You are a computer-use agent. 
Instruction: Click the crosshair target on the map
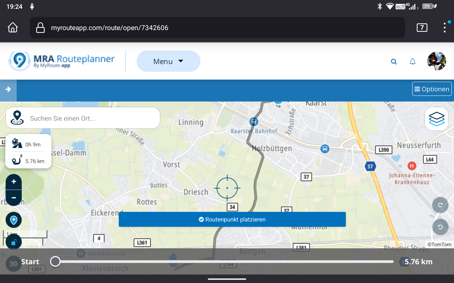(x=227, y=188)
